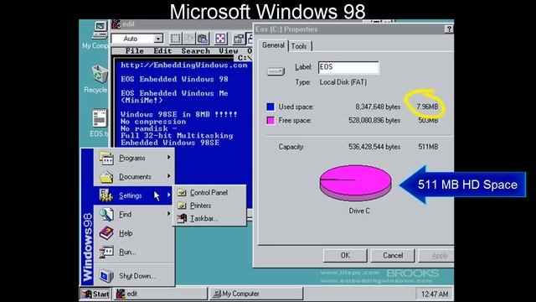Click the Settings gear icon

tap(106, 195)
